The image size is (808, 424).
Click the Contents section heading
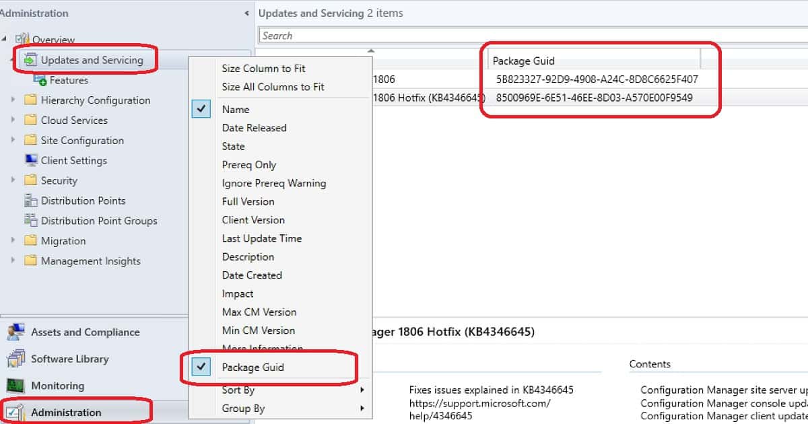650,364
